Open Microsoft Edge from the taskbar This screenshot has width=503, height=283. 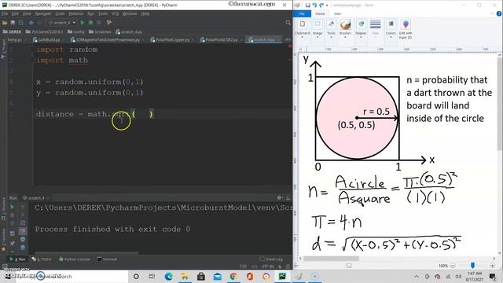coord(168,276)
